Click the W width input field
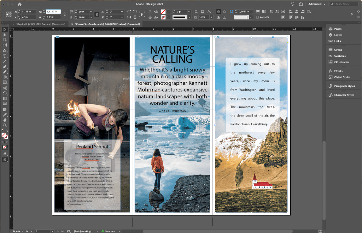362x233 pixels. point(53,12)
